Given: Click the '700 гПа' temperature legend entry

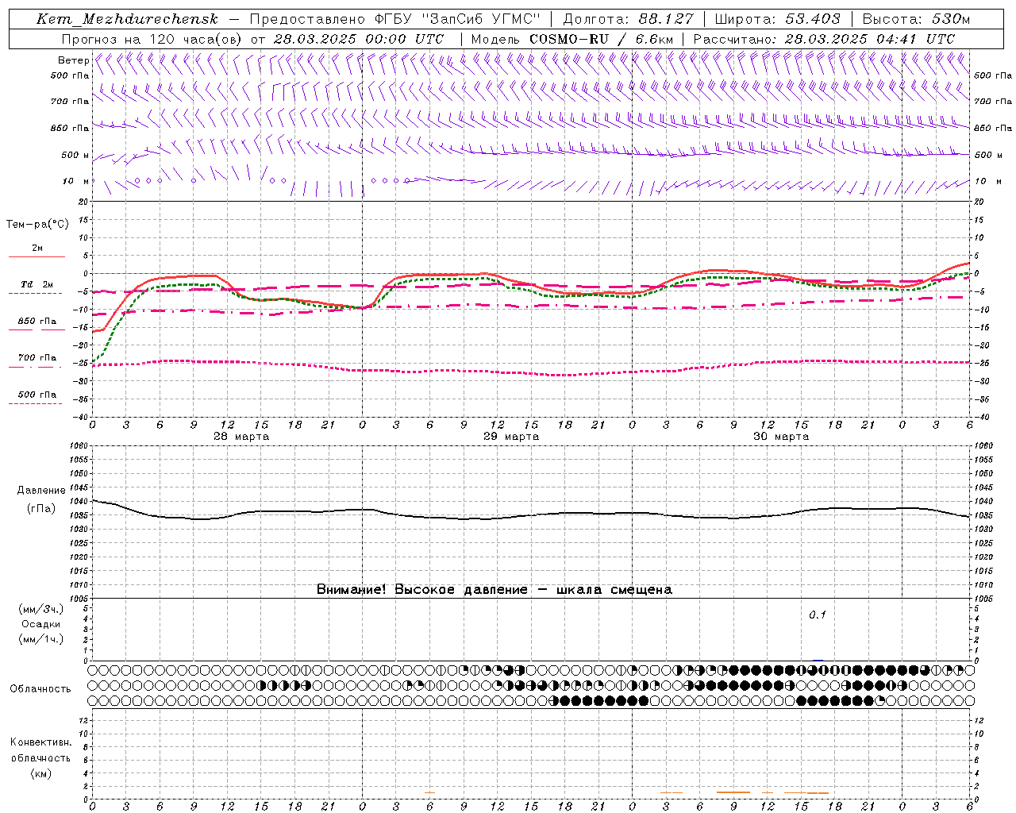Looking at the screenshot, I should 37,358.
